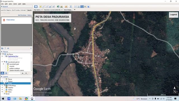The height and width of the screenshot is (101, 179).
Task: Open the Windows Start button
Action: click(x=3, y=98)
